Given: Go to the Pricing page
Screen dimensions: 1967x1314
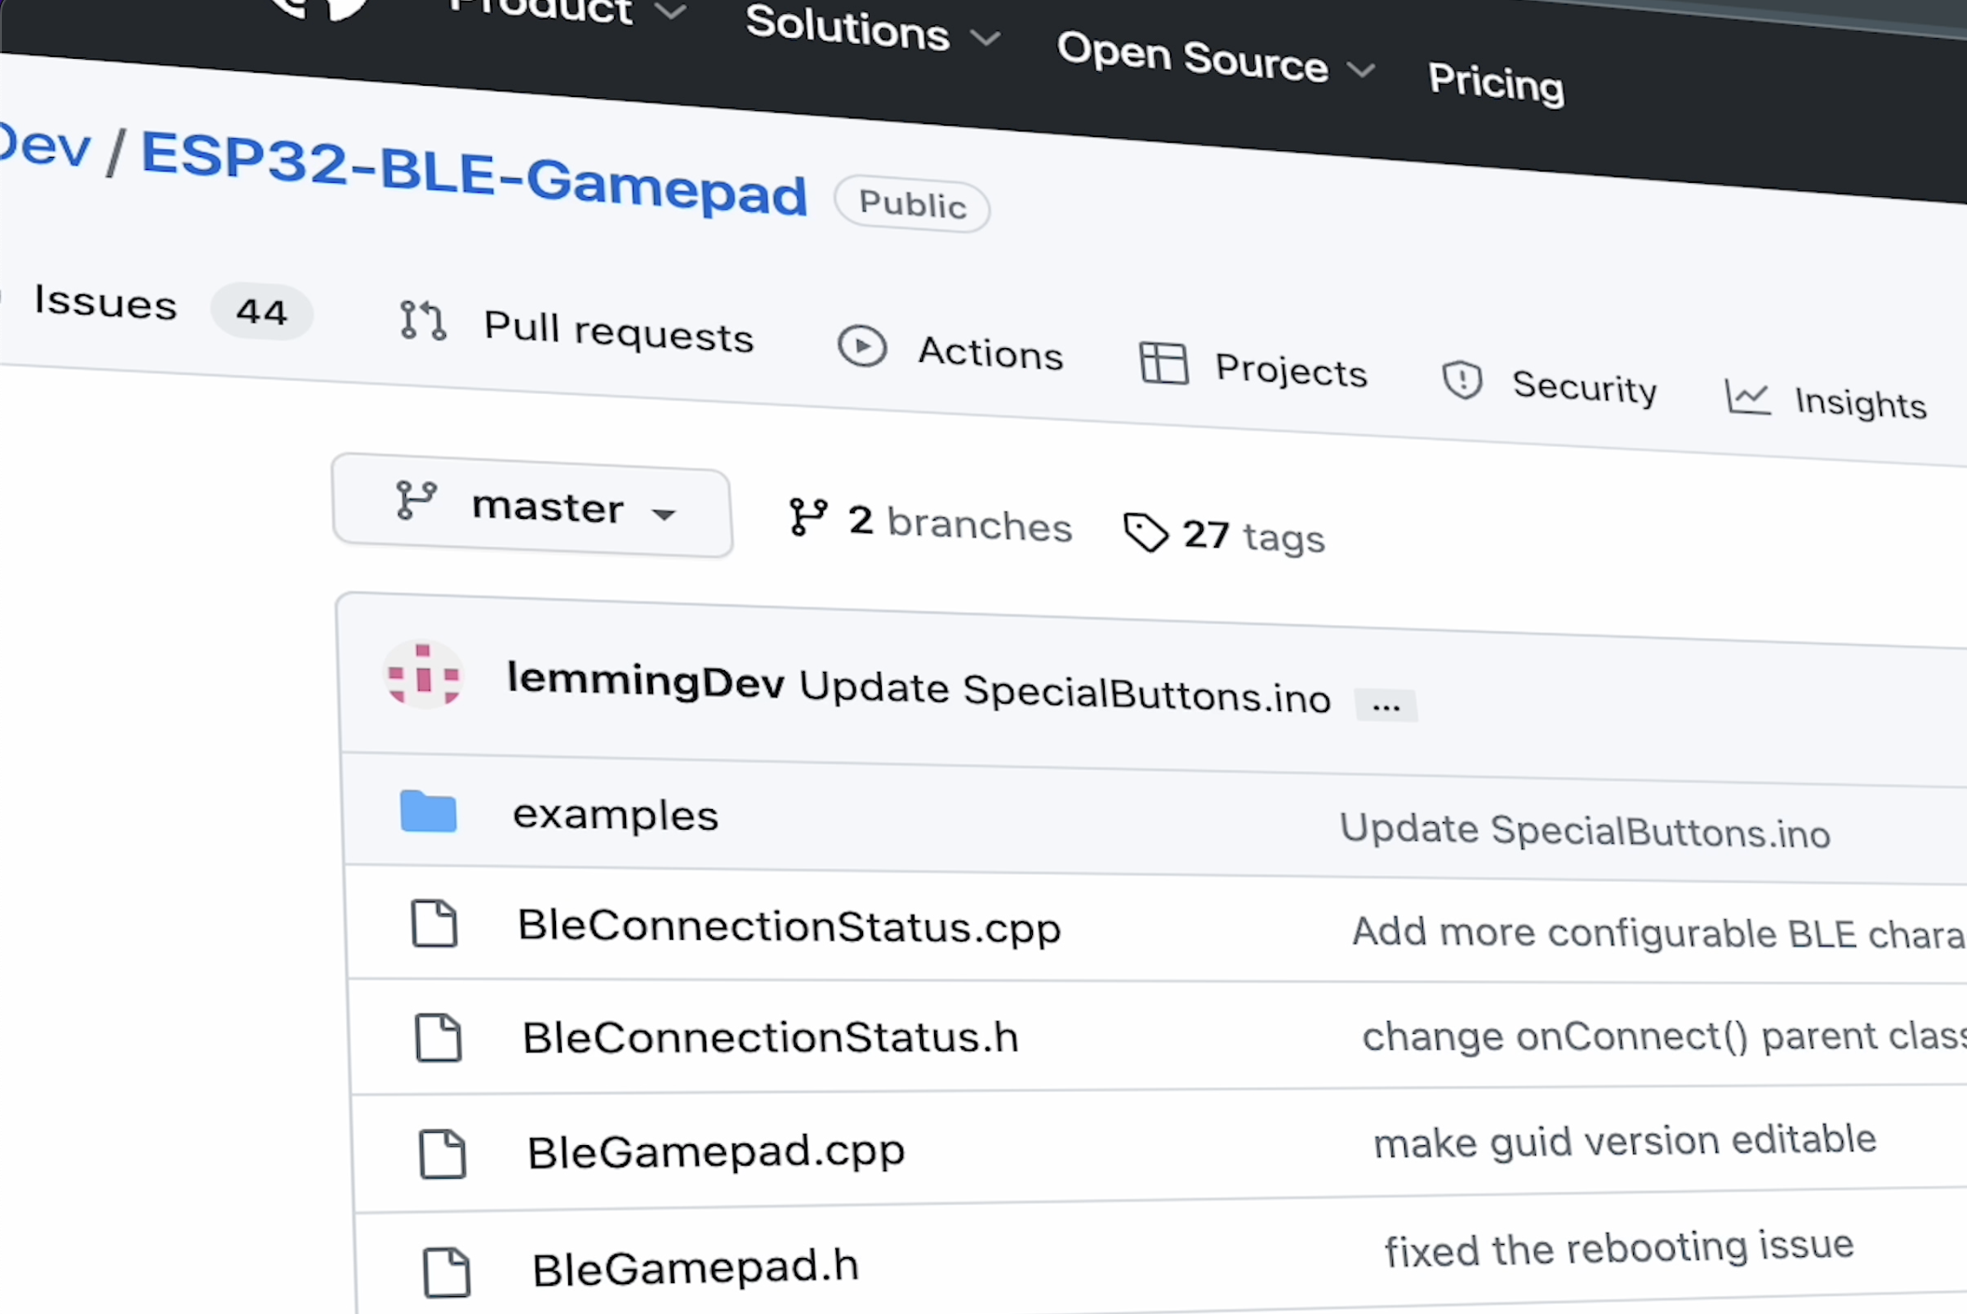Looking at the screenshot, I should pyautogui.click(x=1496, y=83).
